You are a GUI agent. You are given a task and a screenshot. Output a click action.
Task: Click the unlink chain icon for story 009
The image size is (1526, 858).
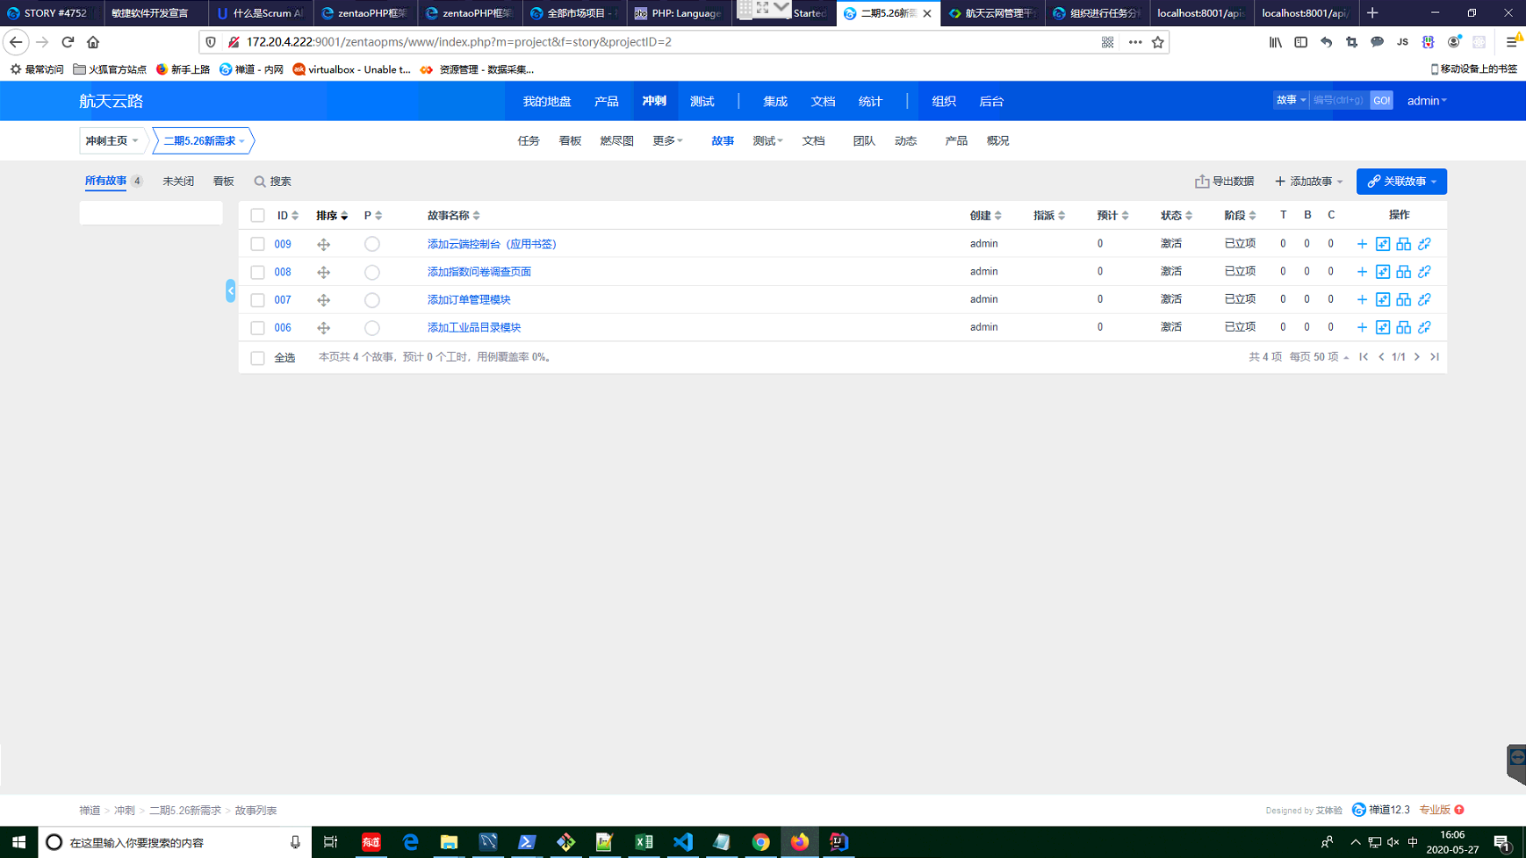pyautogui.click(x=1424, y=244)
